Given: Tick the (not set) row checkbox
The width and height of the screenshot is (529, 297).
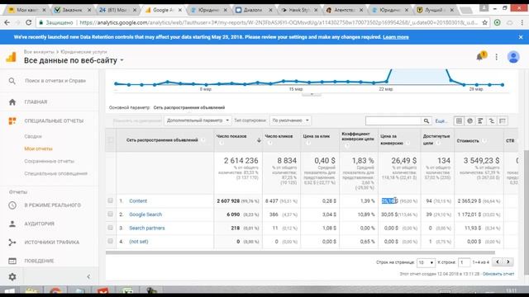Looking at the screenshot, I should click(x=110, y=241).
